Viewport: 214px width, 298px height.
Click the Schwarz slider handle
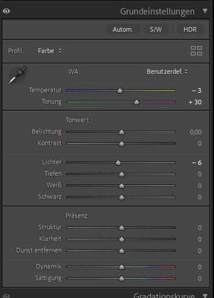121,197
